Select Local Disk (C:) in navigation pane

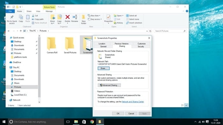20,95
